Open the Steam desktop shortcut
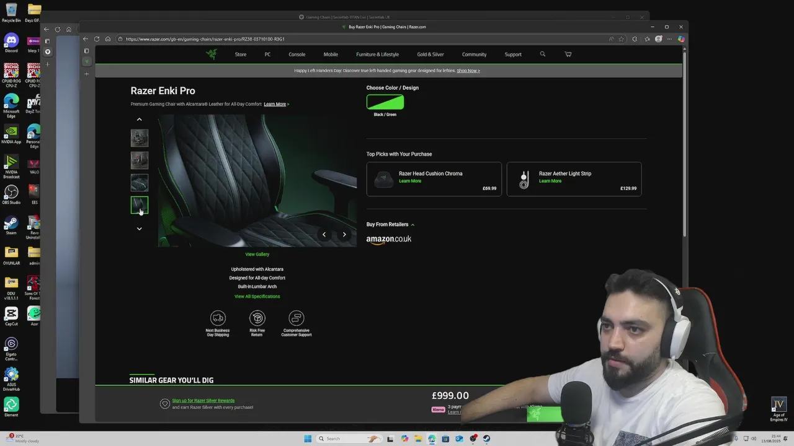 pos(11,225)
